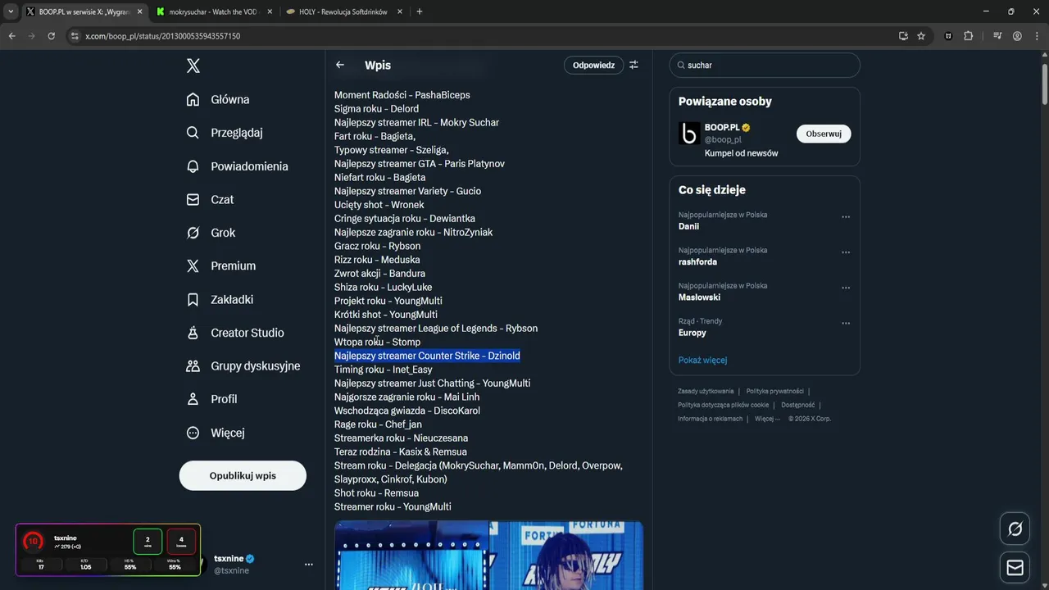The width and height of the screenshot is (1049, 590).
Task: Click the Czat envelope icon
Action: 193,199
